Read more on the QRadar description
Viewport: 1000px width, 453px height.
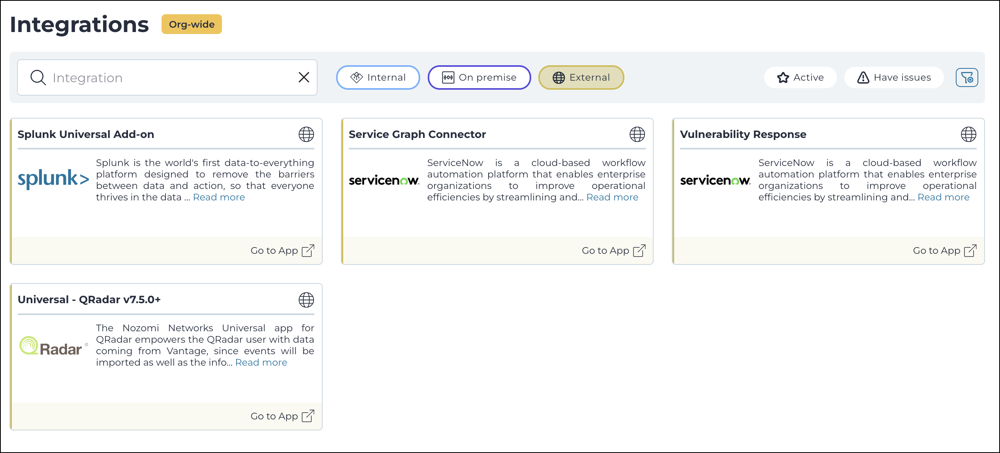tap(261, 362)
